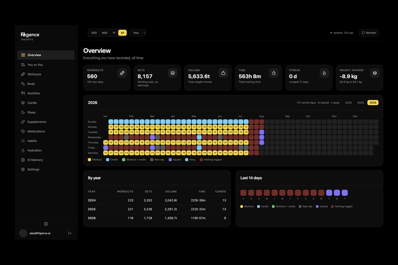
Task: Click the purple Injured swatch in Last 14 days legend
Action: pos(318,206)
